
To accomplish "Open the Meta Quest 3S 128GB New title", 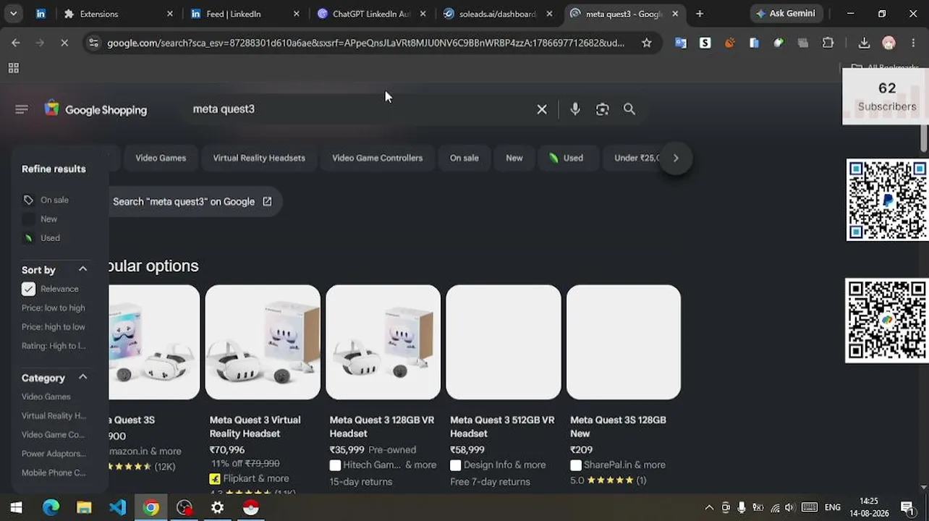I will pyautogui.click(x=618, y=427).
